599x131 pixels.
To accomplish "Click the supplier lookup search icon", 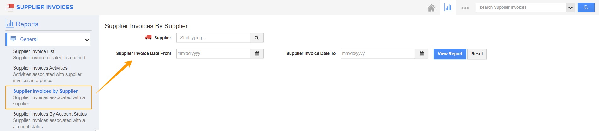I will click(x=257, y=38).
